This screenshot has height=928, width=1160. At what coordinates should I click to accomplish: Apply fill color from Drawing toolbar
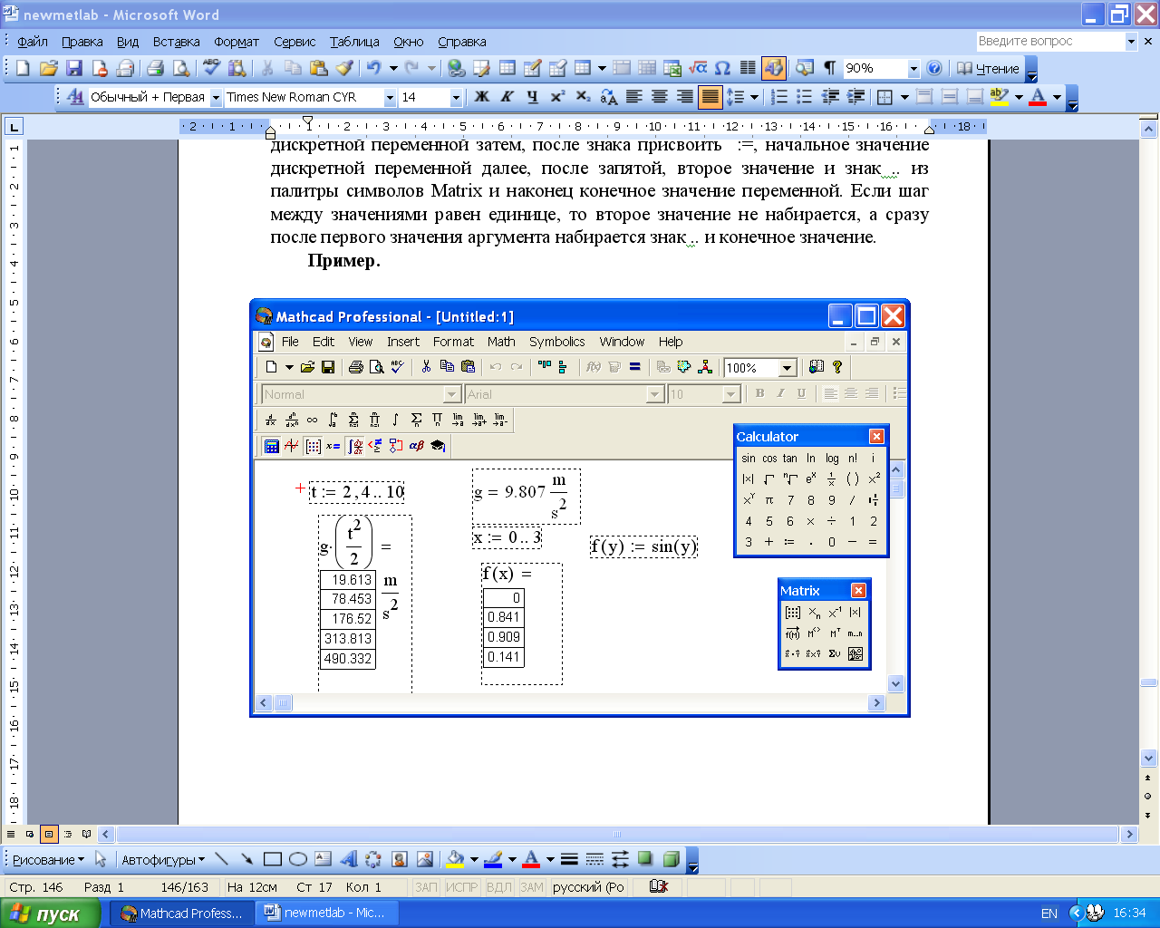455,859
